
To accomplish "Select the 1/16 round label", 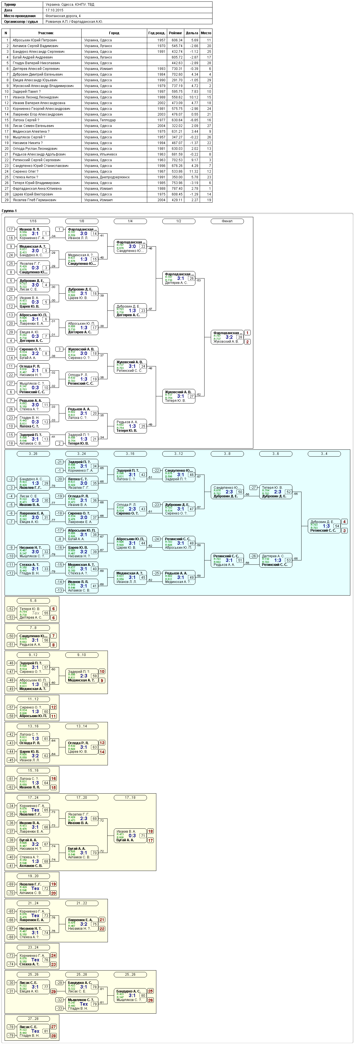I will click(33, 221).
